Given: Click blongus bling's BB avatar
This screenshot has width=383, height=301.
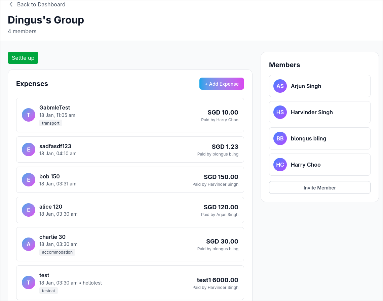Looking at the screenshot, I should pyautogui.click(x=280, y=138).
